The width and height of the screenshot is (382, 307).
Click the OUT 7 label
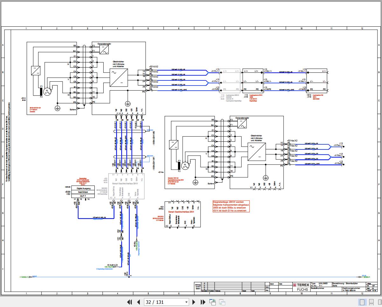(83, 196)
